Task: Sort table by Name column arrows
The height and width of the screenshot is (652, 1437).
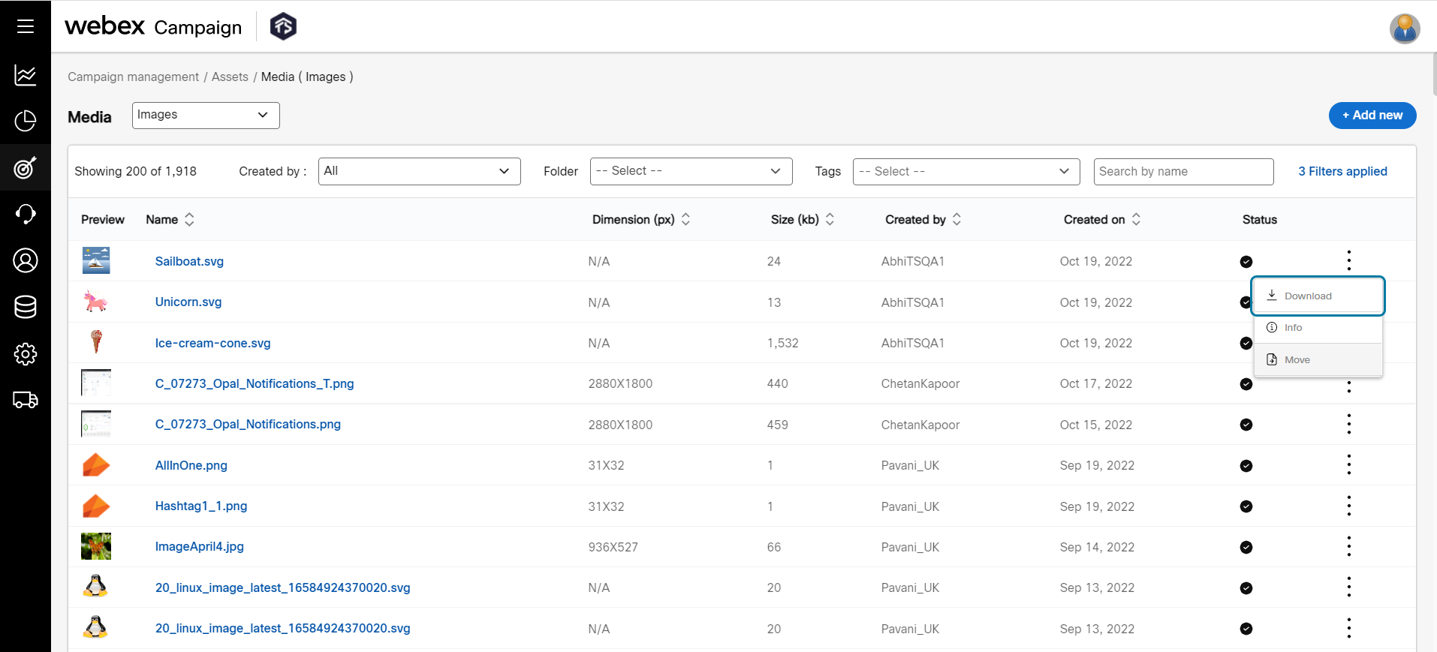Action: click(x=189, y=219)
